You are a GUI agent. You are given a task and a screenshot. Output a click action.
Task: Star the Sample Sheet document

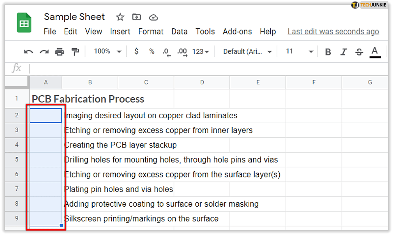tap(120, 17)
